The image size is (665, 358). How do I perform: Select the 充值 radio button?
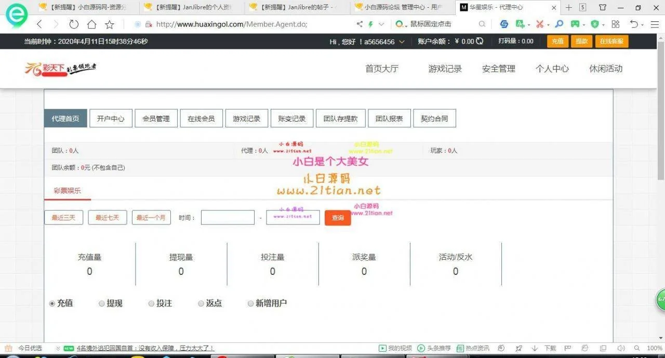point(52,303)
